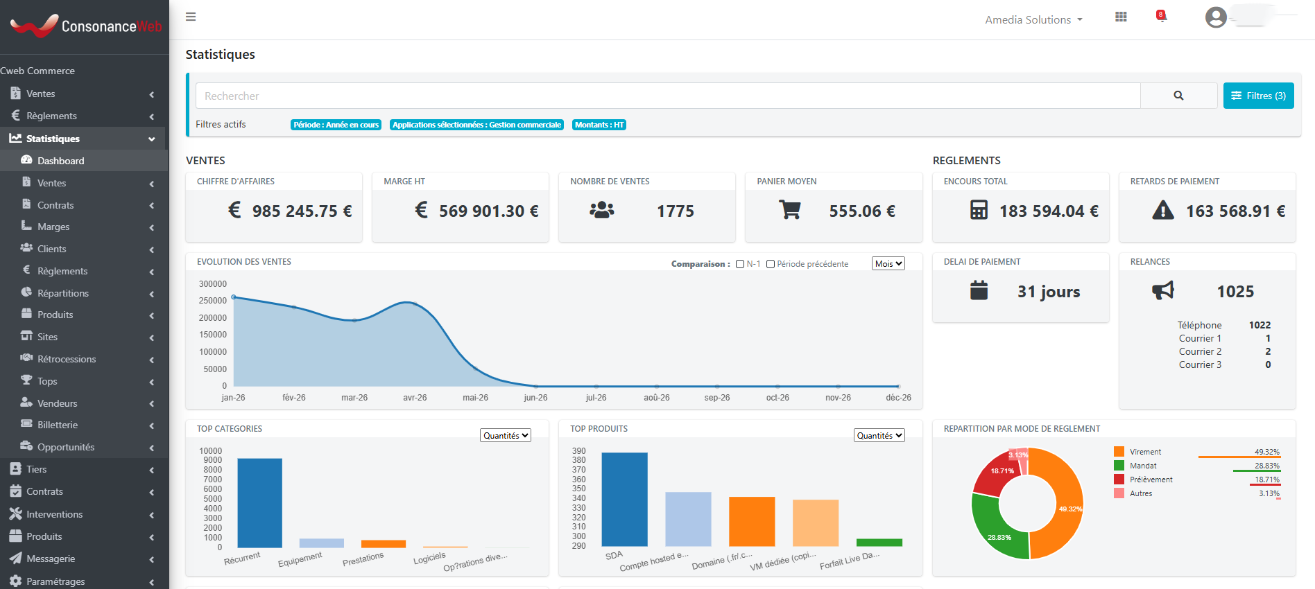Open the Mois period dropdown
This screenshot has width=1315, height=589.
[x=888, y=263]
